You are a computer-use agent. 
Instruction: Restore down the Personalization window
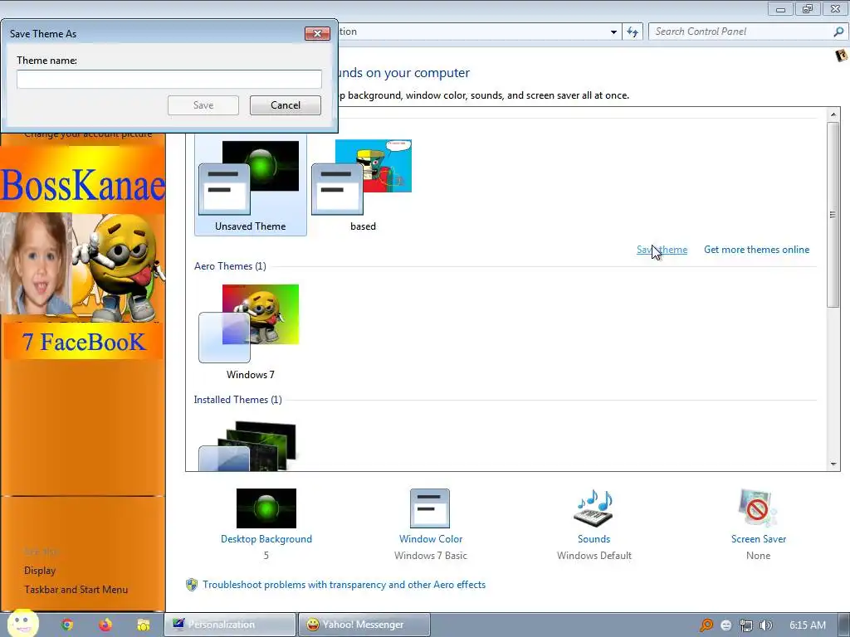808,9
